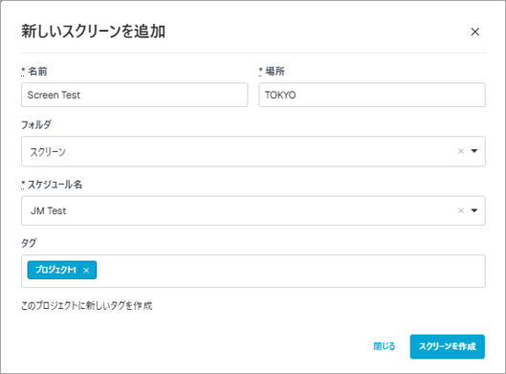This screenshot has width=506, height=374.
Task: Click the 新しいスクリーンを追加 dialog title
Action: pos(94,32)
